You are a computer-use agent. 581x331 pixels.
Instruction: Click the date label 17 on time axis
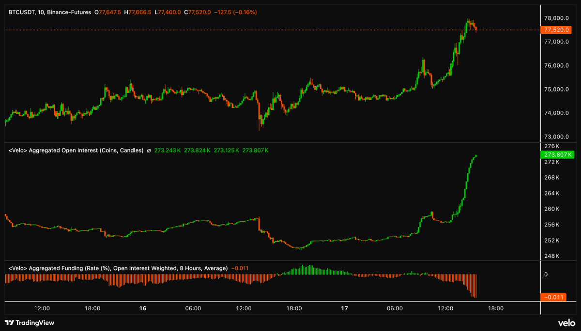coord(345,308)
